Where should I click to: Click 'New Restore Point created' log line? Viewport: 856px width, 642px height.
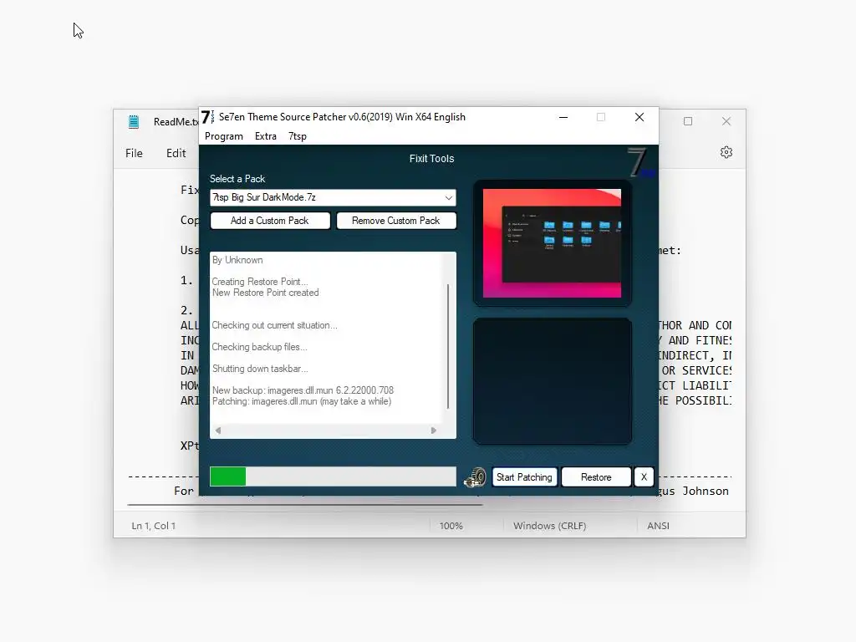(265, 293)
